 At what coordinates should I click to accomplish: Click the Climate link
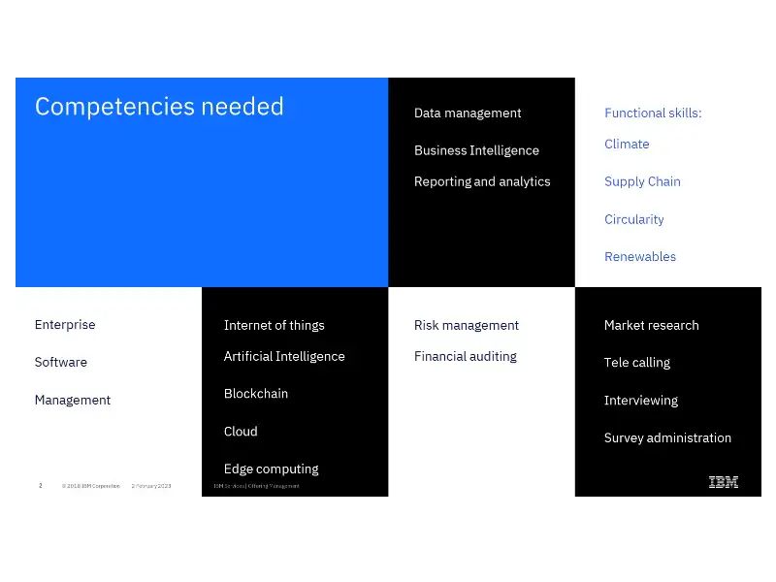tap(627, 144)
